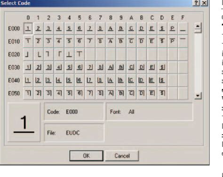Select E glyph in row E050
Screen dimensions: 223x177
(x=151, y=93)
